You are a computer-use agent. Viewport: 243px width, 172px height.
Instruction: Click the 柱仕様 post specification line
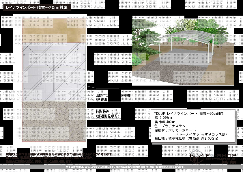click(x=186, y=138)
